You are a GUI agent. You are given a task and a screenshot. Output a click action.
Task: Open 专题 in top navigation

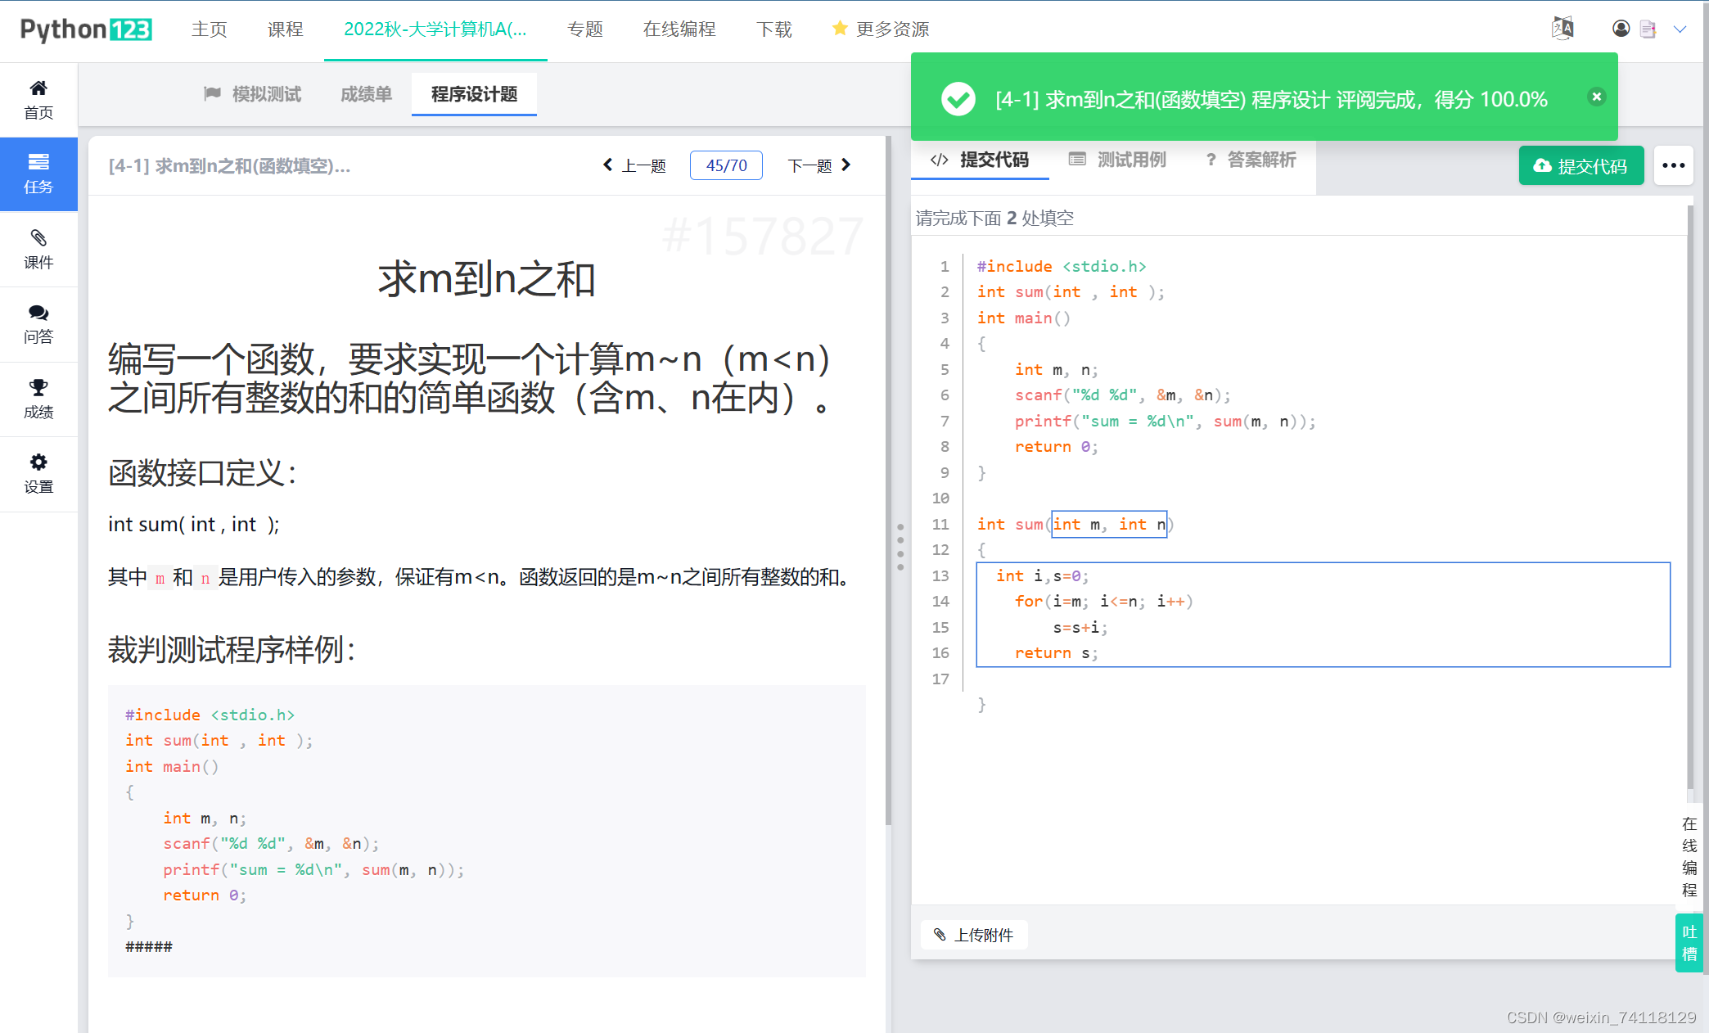584,29
